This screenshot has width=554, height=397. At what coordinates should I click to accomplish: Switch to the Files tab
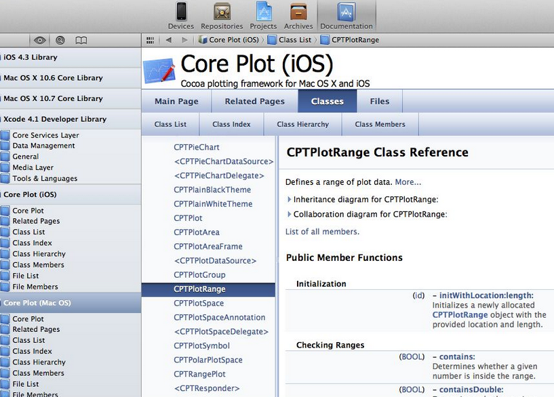[380, 101]
